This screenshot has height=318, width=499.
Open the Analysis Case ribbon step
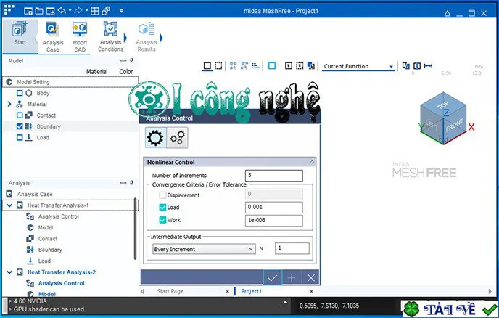click(x=53, y=36)
